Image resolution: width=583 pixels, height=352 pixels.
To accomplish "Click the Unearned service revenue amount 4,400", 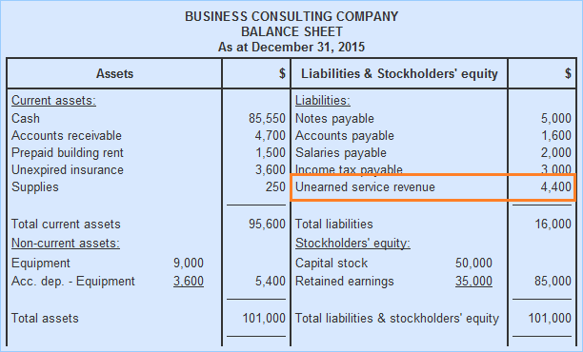I will [x=556, y=186].
